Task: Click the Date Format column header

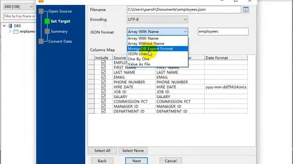Action: [x=226, y=58]
